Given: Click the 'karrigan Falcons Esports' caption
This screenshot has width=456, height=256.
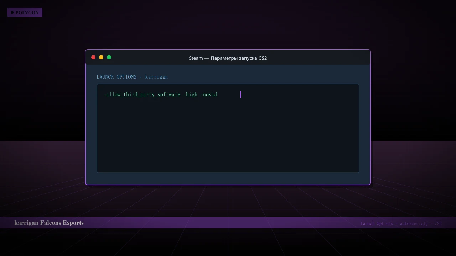Looking at the screenshot, I should click(49, 223).
